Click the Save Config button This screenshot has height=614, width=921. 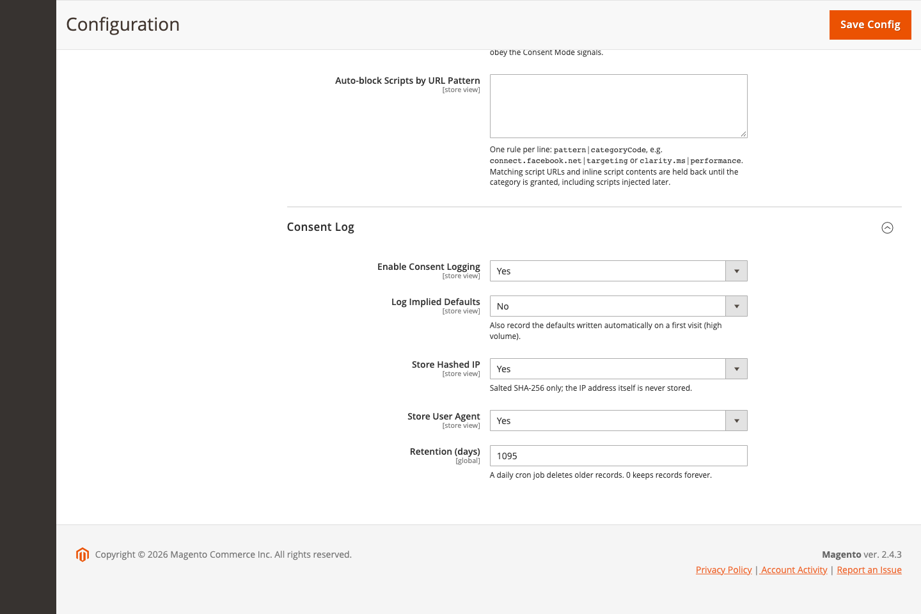(870, 25)
